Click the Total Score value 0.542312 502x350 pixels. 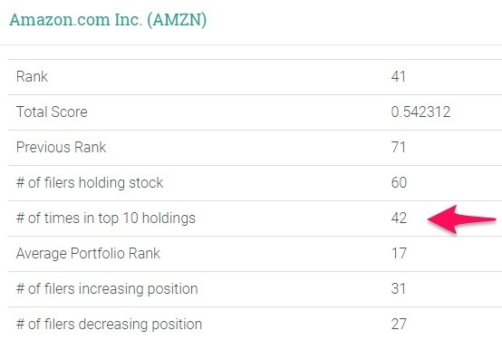click(x=420, y=112)
